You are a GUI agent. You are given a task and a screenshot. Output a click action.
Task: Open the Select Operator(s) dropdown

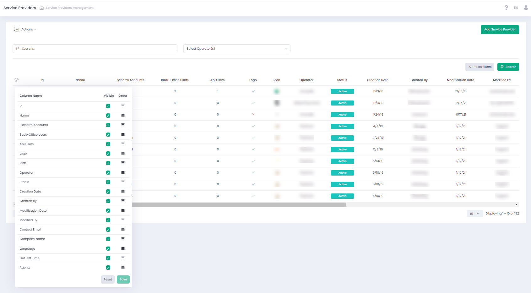tap(236, 49)
